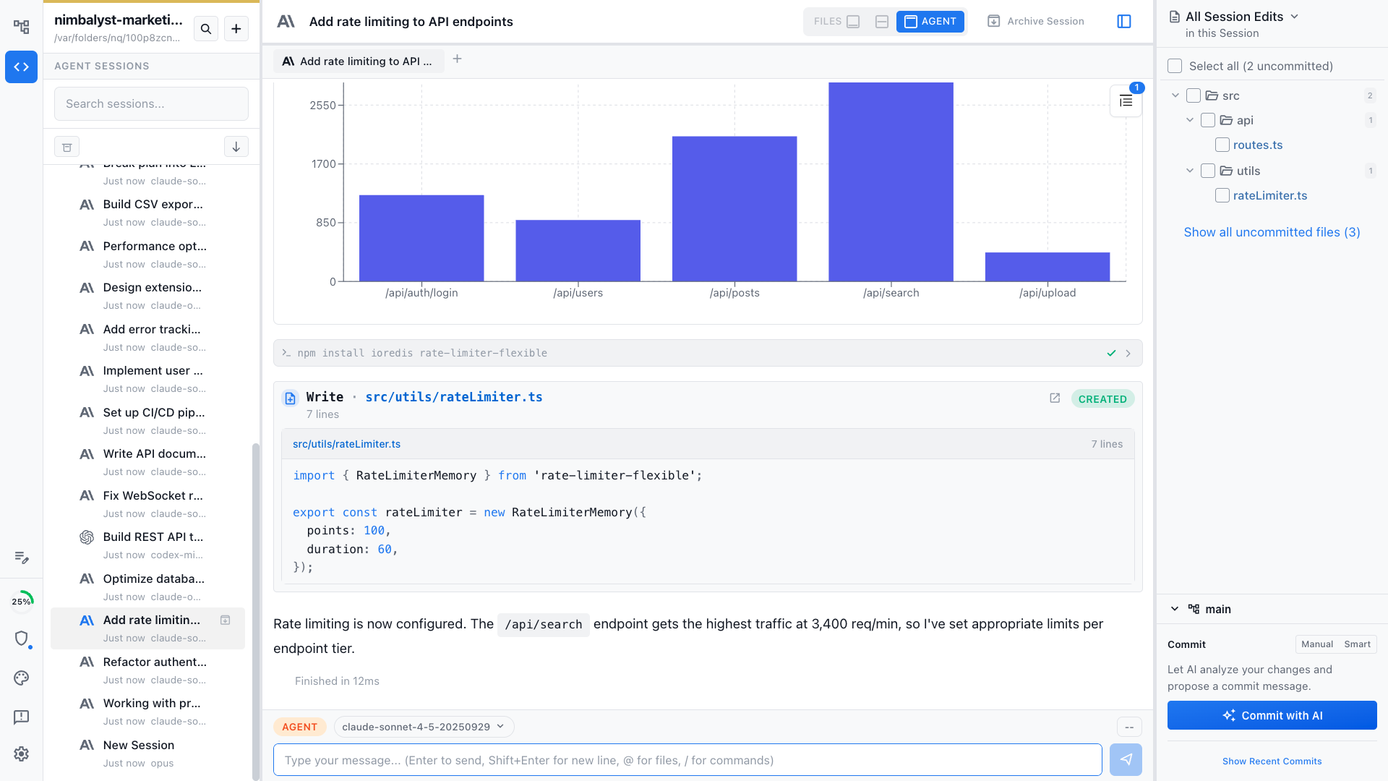Click the Commit with AI button

pos(1272,715)
